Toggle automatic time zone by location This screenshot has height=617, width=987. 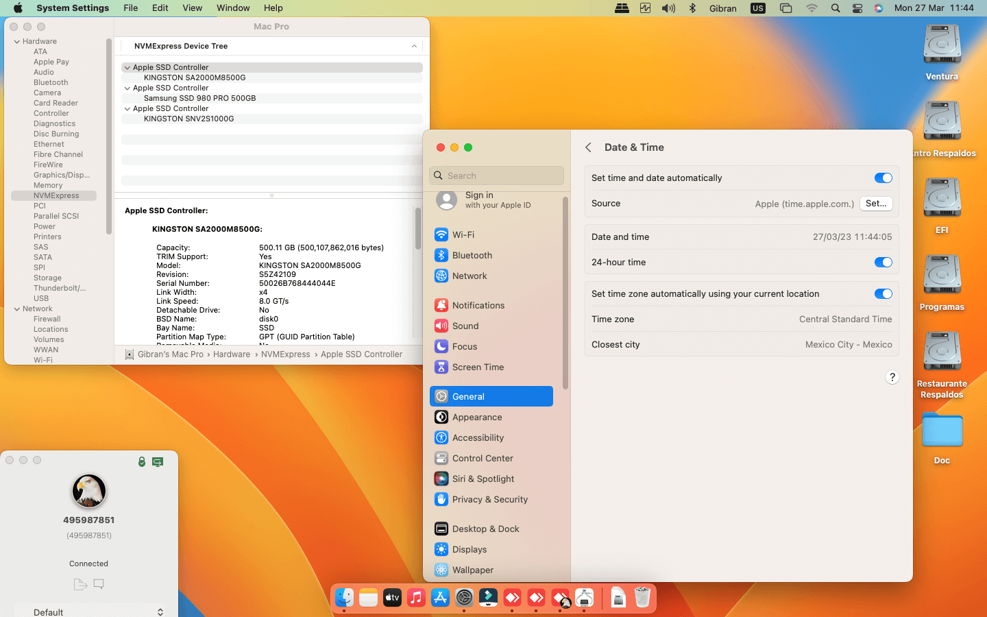point(883,294)
